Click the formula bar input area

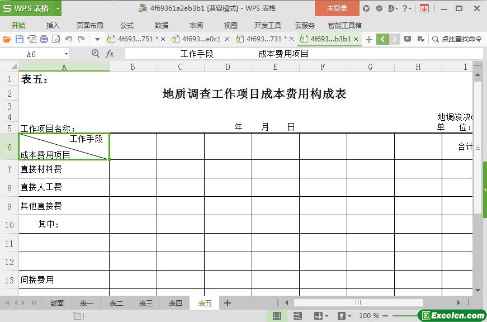(x=304, y=54)
